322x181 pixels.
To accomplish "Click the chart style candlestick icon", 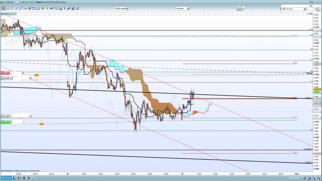I will (x=239, y=8).
